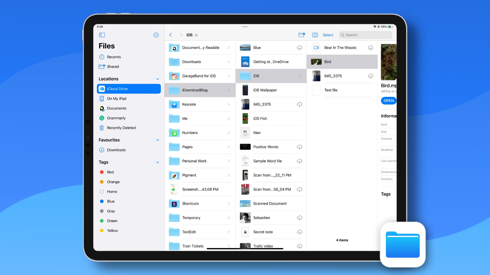Download Blue file from iCloud
This screenshot has height=275, width=490.
(299, 48)
